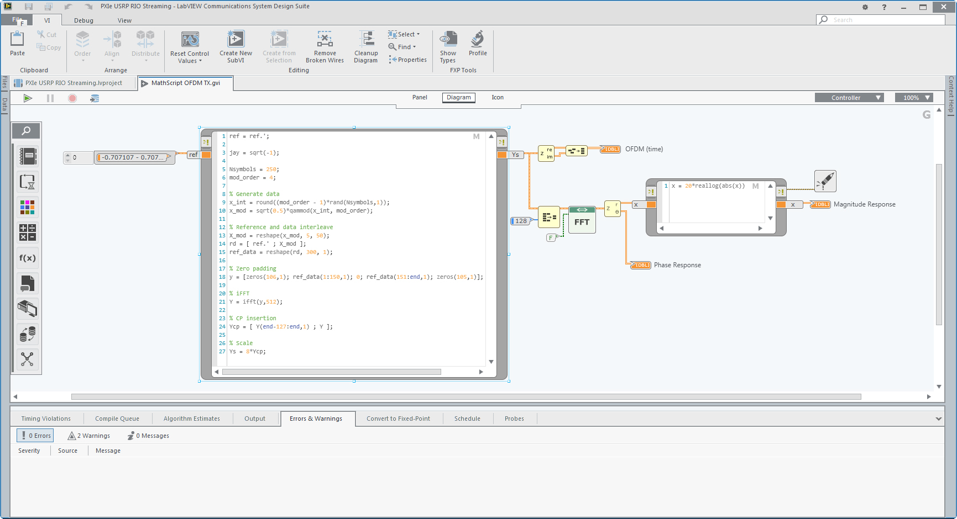The height and width of the screenshot is (519, 957).
Task: Open the Compile Queue tab
Action: point(117,419)
